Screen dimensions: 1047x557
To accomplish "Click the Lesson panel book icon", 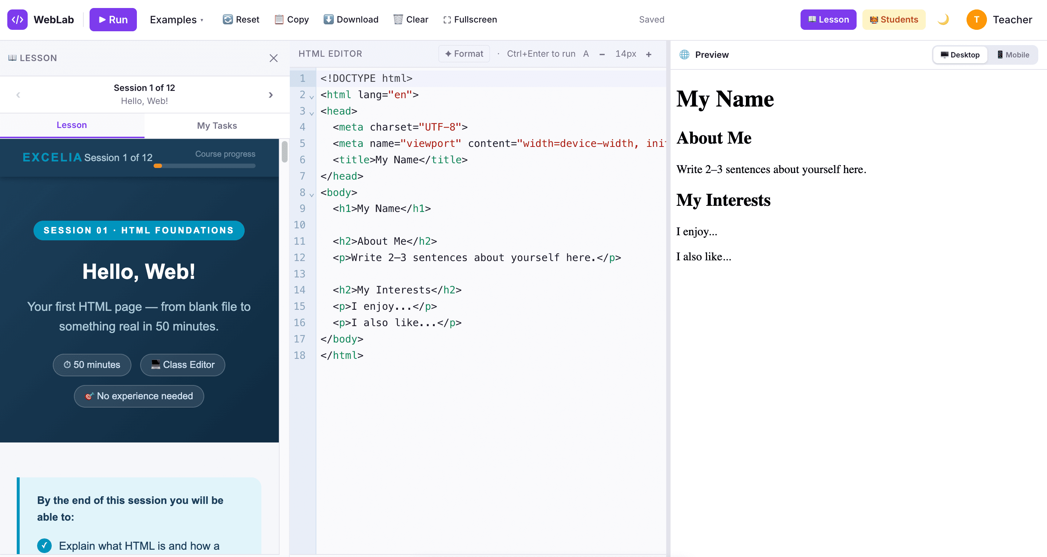I will tap(13, 58).
